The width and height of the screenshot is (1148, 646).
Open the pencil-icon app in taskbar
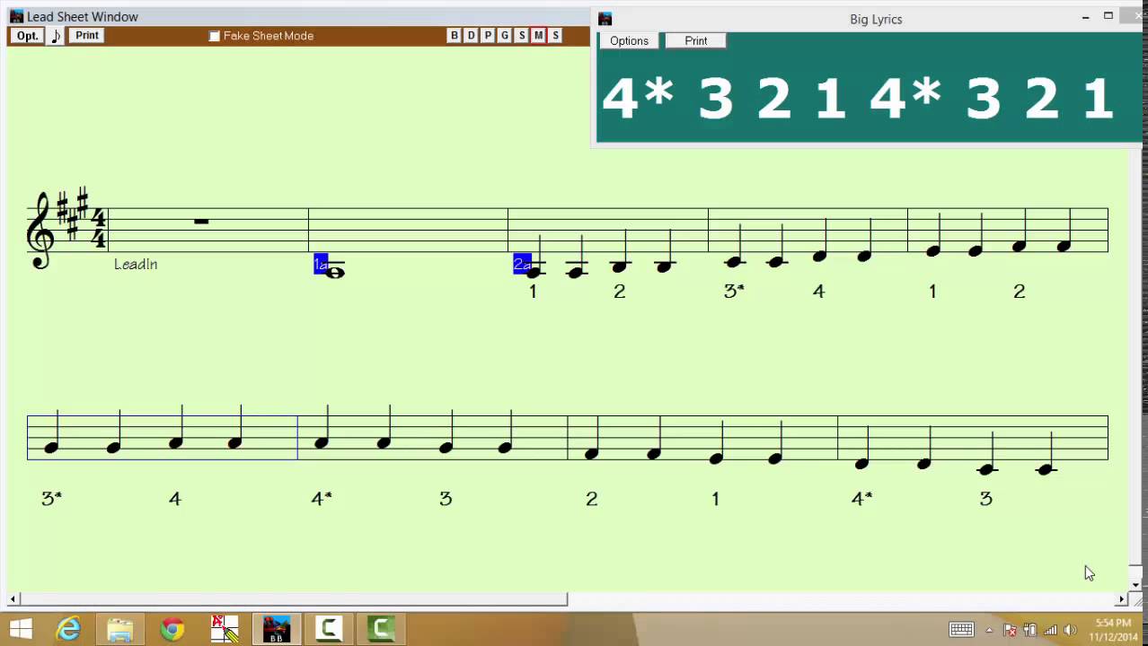225,629
